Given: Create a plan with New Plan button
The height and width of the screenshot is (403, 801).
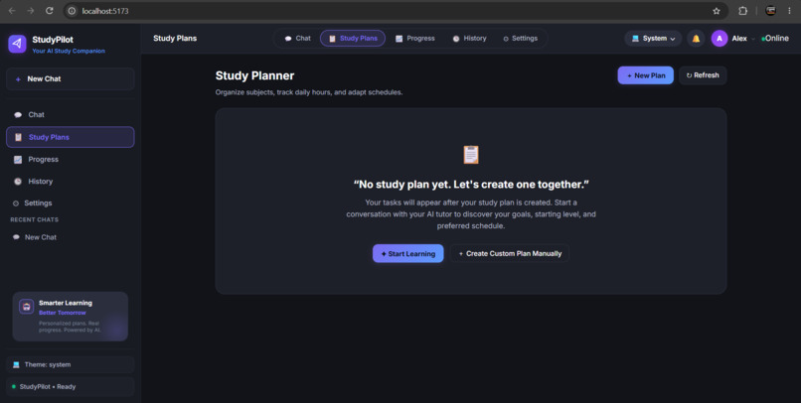Looking at the screenshot, I should pos(646,75).
